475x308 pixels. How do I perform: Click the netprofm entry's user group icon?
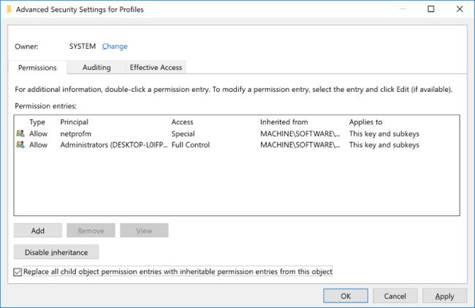(20, 134)
